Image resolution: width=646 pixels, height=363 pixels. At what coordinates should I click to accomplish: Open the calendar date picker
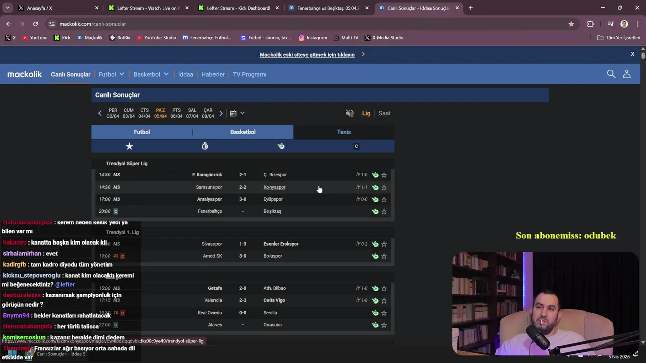point(237,113)
